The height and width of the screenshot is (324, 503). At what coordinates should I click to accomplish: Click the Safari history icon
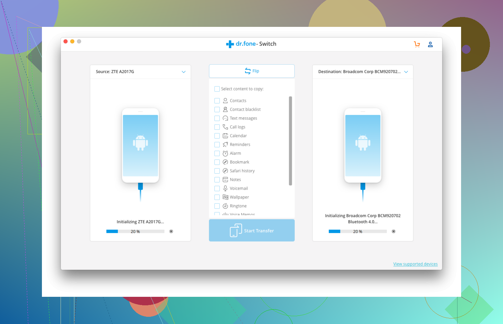tap(225, 171)
